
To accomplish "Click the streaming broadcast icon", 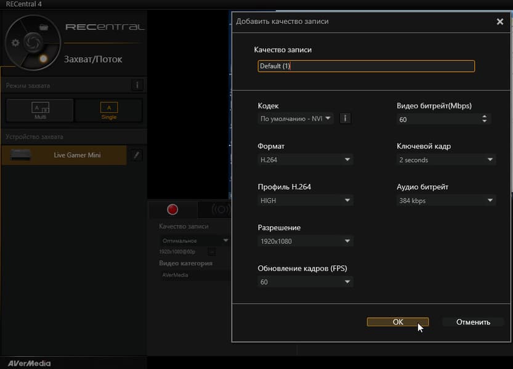I will click(x=220, y=209).
